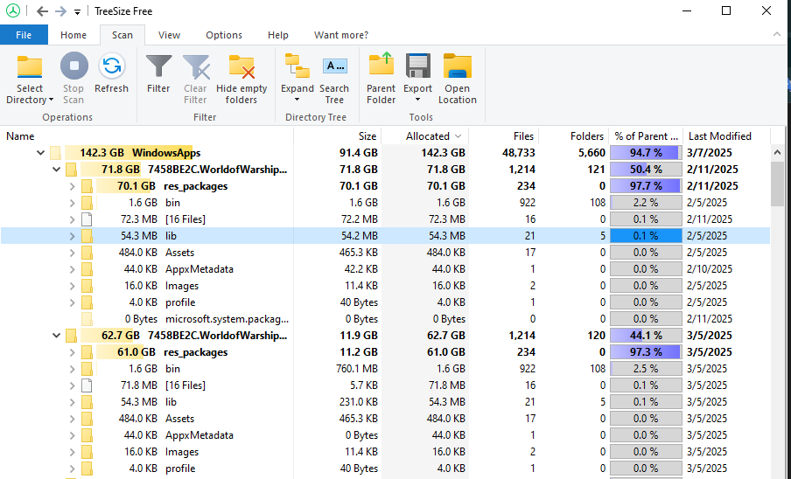The image size is (791, 479).
Task: Collapse the WindowsApps tree node
Action: point(40,153)
